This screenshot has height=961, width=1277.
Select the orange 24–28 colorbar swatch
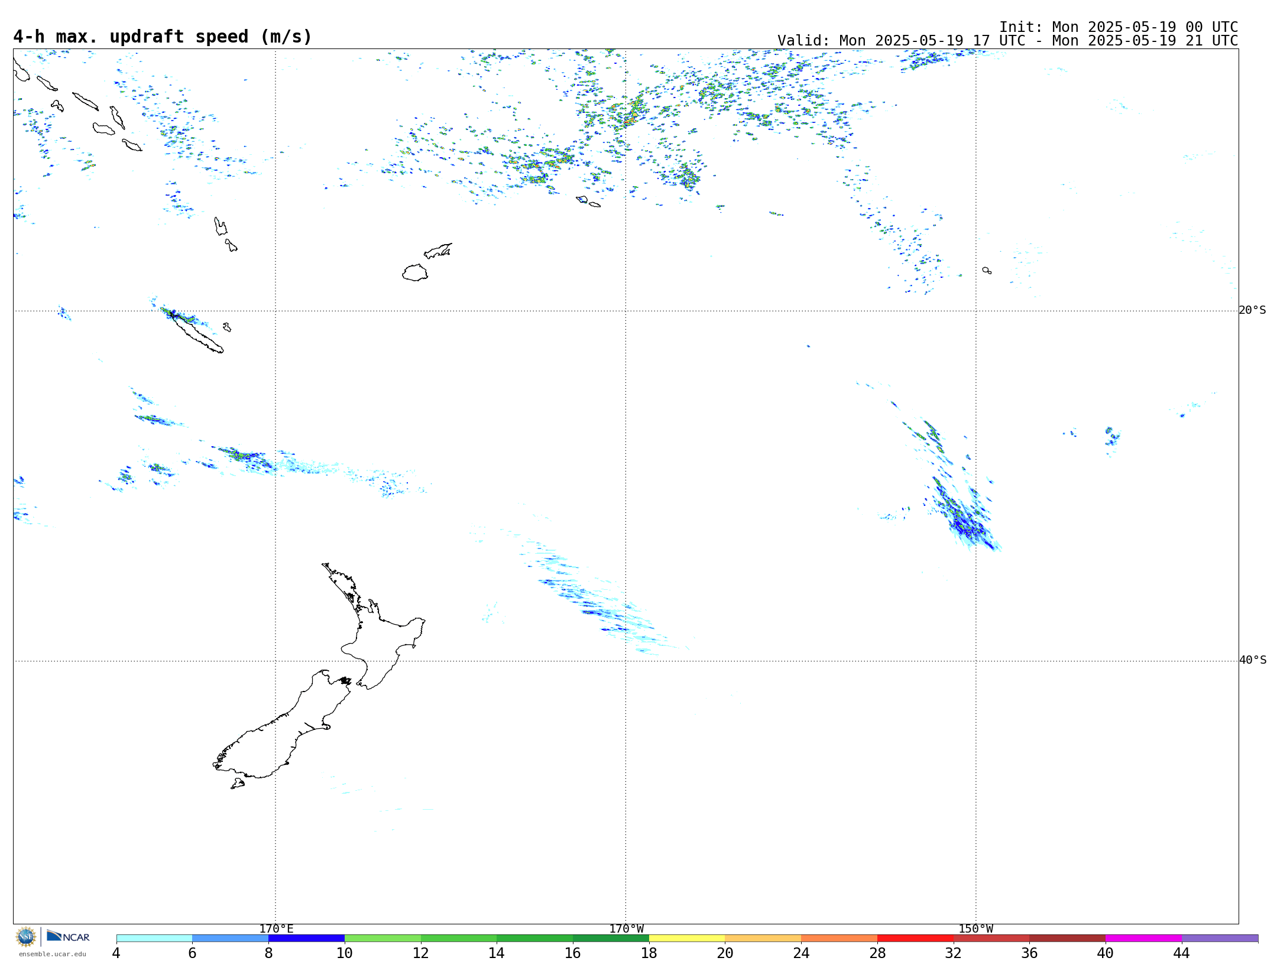click(x=840, y=938)
